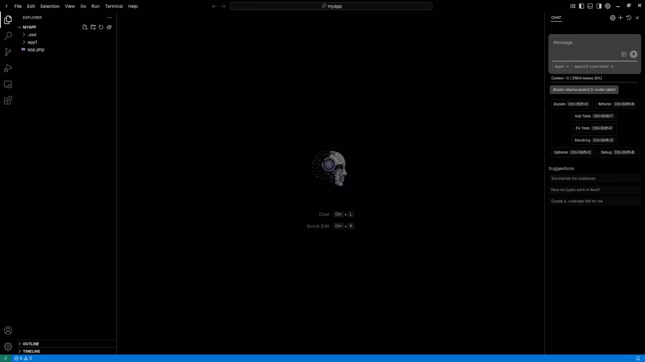
Task: Open the Extensions view
Action: pyautogui.click(x=8, y=101)
